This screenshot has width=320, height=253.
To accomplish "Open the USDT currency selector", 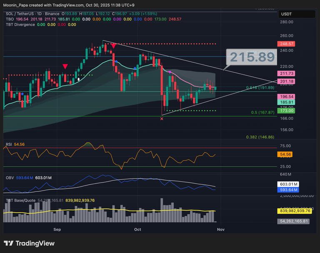I will click(x=287, y=14).
